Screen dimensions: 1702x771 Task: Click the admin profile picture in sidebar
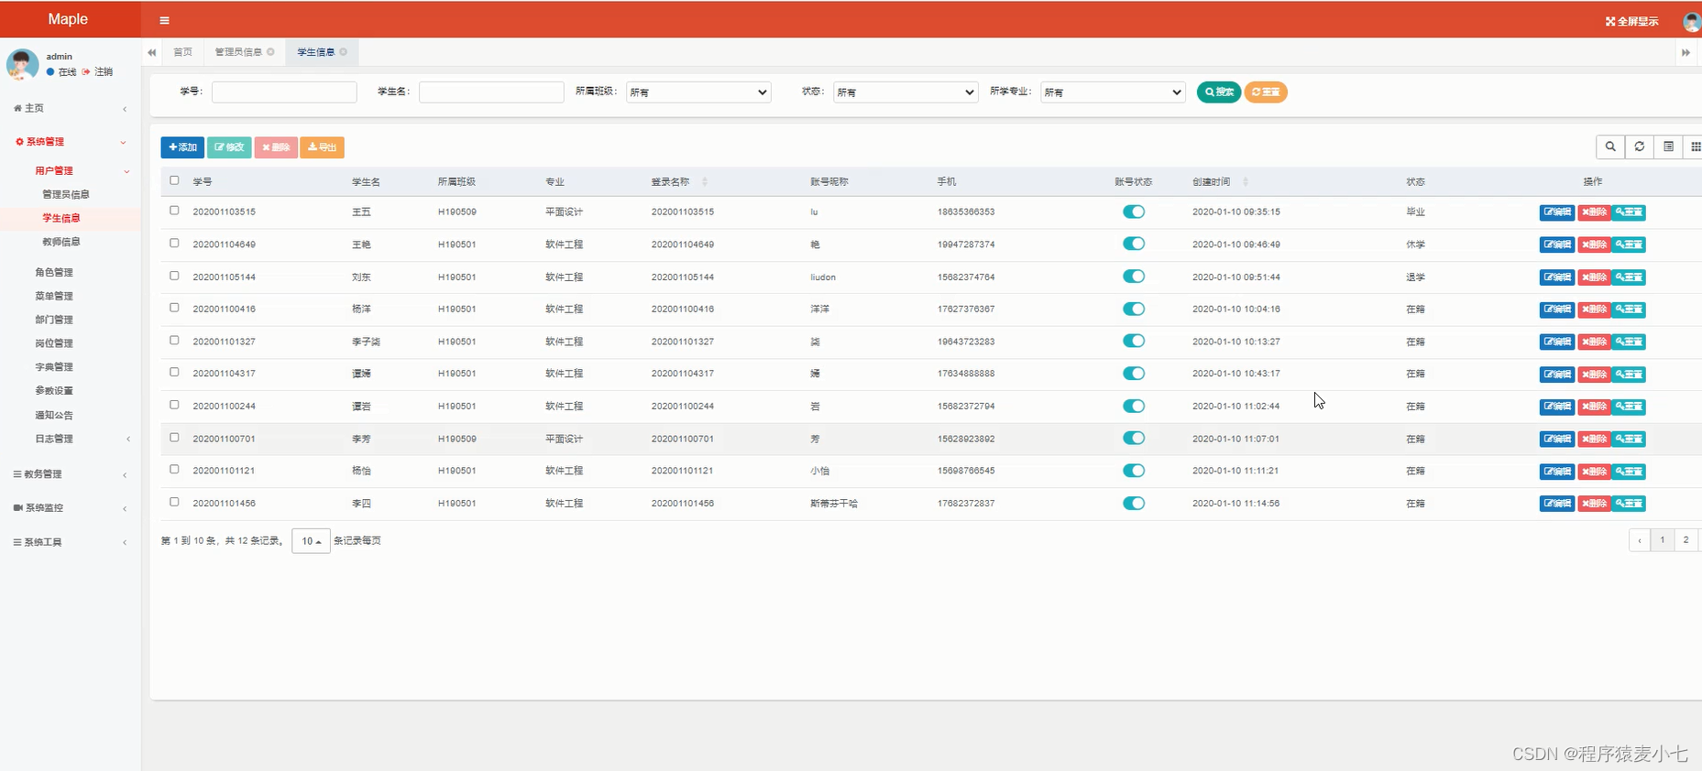23,64
